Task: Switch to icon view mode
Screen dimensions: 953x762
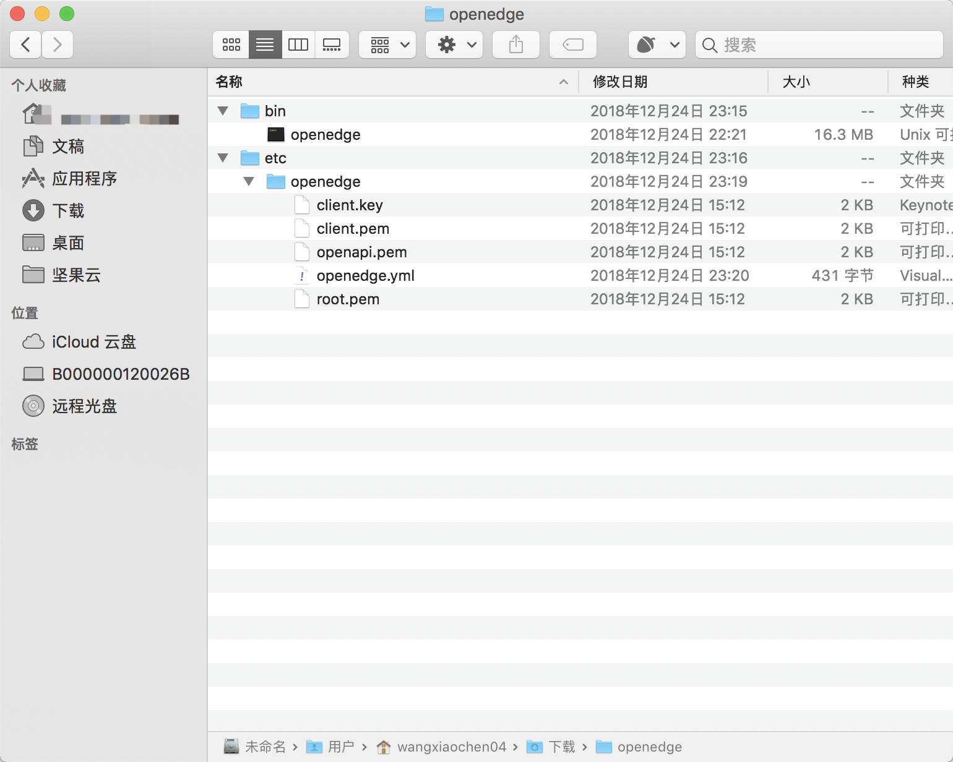Action: (231, 45)
